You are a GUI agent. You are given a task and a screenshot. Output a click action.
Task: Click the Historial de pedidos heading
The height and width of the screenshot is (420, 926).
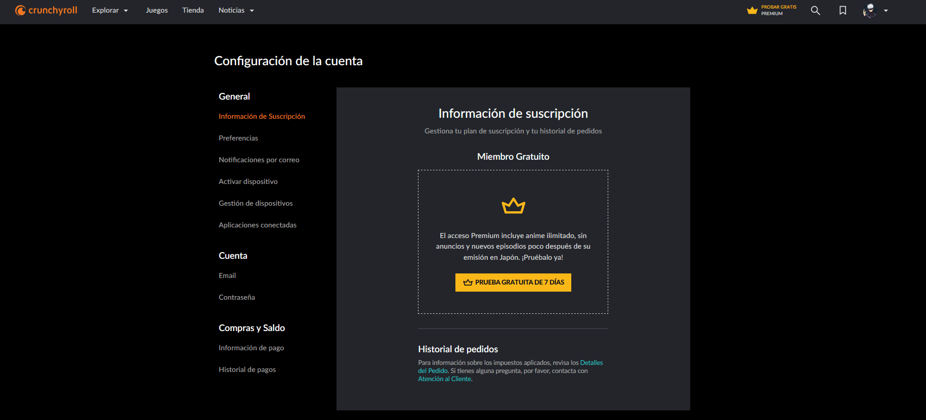click(x=458, y=349)
